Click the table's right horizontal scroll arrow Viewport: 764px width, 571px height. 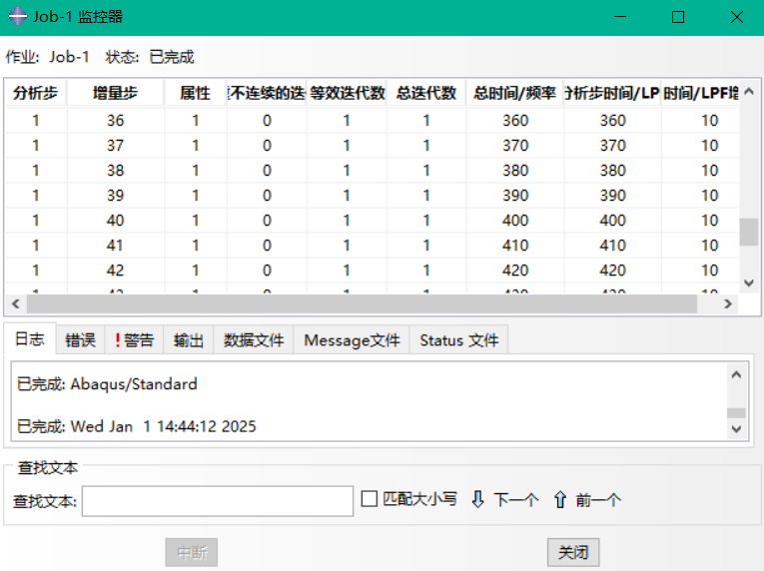pyautogui.click(x=729, y=303)
